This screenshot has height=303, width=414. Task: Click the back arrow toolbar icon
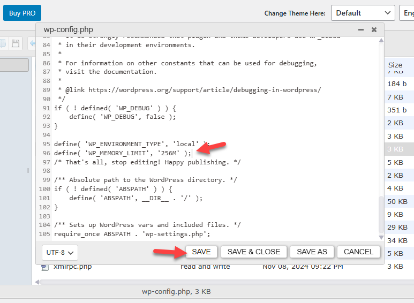(33, 43)
